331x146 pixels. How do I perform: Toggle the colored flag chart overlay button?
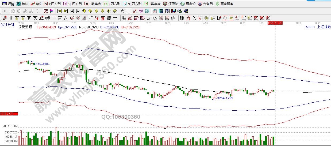click(52, 11)
